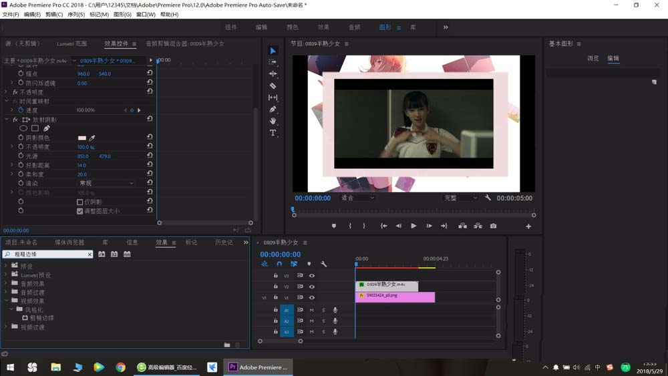Image resolution: width=668 pixels, height=376 pixels.
Task: Expand the 音频效果 folder
Action: click(6, 283)
